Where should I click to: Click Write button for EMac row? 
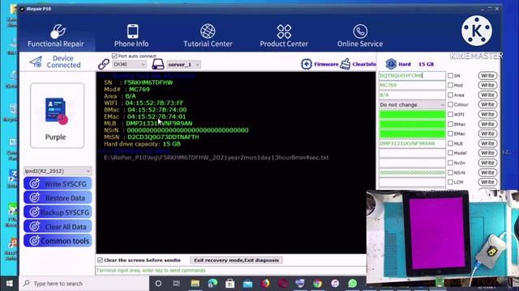coord(487,133)
